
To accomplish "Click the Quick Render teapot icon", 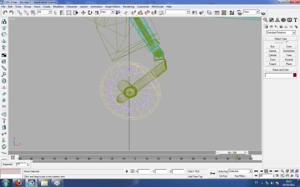I will click(263, 13).
